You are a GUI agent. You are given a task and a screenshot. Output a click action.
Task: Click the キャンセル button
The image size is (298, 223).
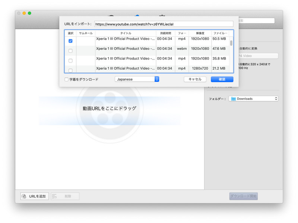195,79
